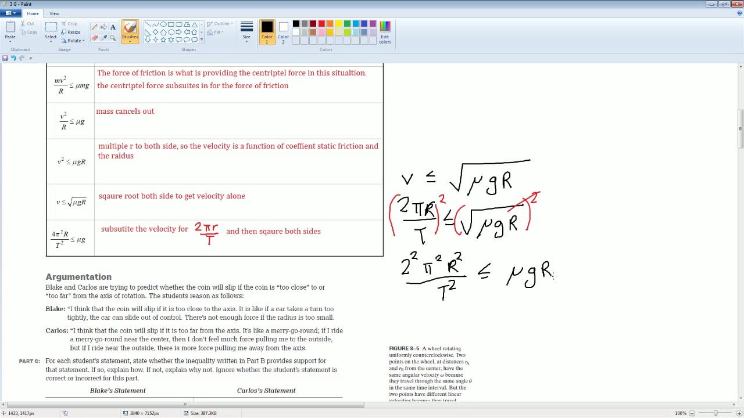Click the Copy command

28,32
